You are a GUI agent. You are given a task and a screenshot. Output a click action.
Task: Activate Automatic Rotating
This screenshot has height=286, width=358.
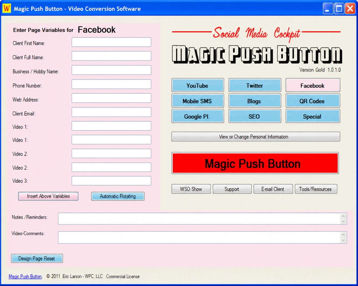click(x=118, y=196)
